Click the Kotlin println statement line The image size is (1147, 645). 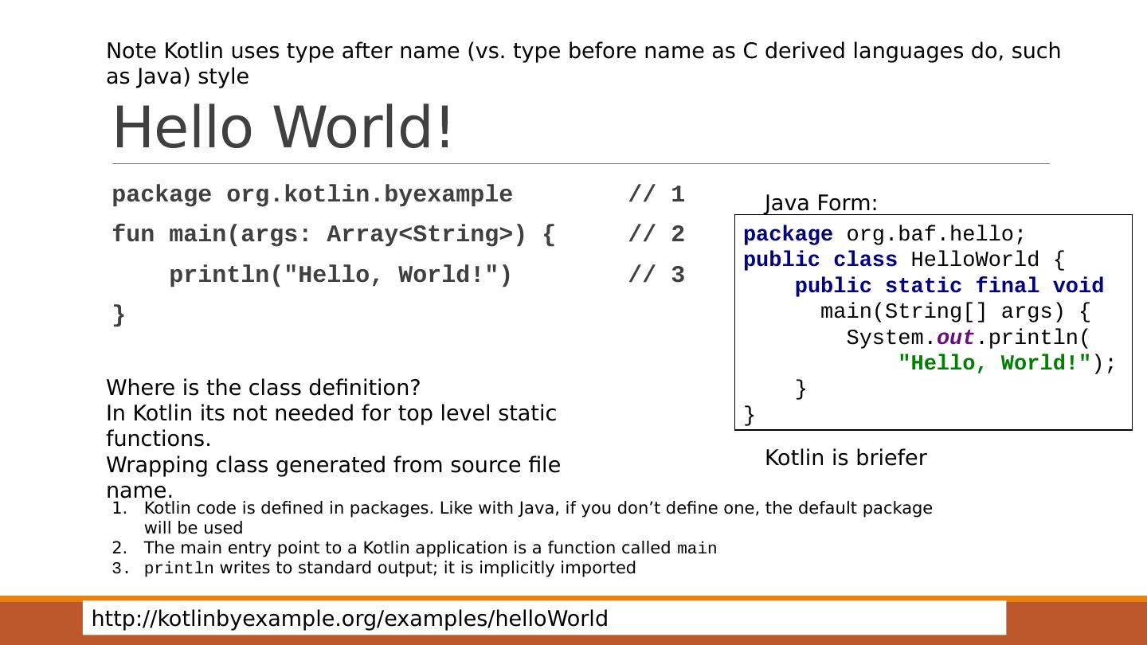pos(339,276)
